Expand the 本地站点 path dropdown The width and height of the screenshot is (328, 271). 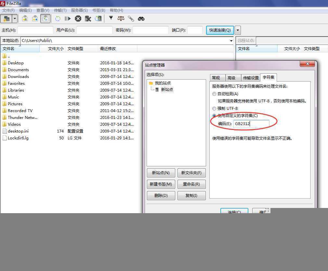click(231, 41)
